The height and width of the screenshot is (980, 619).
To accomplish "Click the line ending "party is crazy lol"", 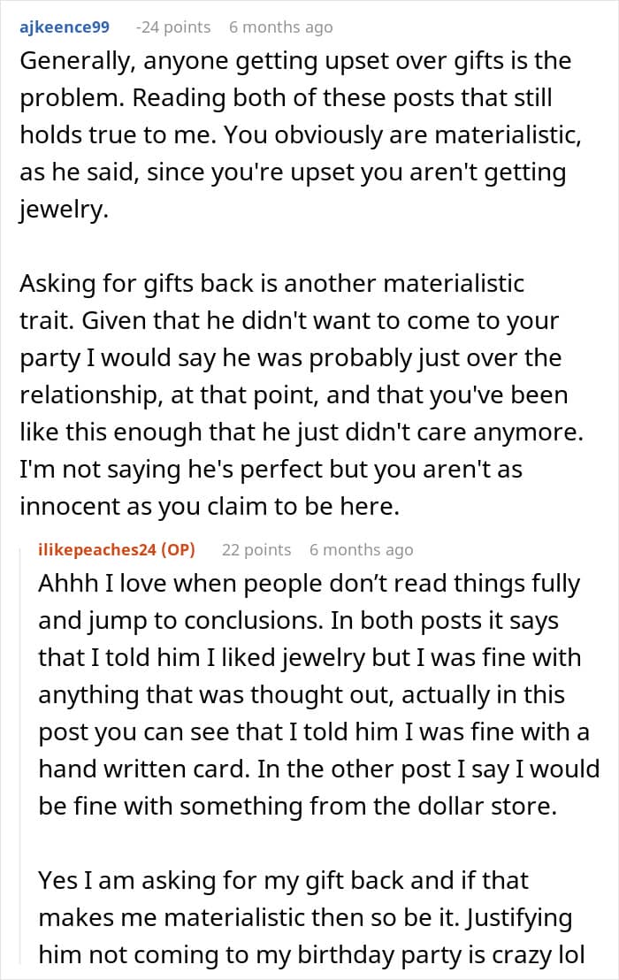I will (318, 955).
